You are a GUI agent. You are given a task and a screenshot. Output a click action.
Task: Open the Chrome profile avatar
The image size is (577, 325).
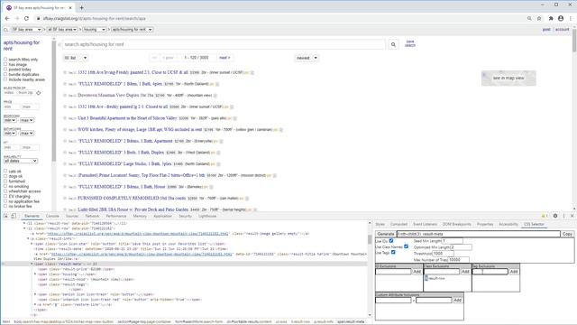(561, 18)
